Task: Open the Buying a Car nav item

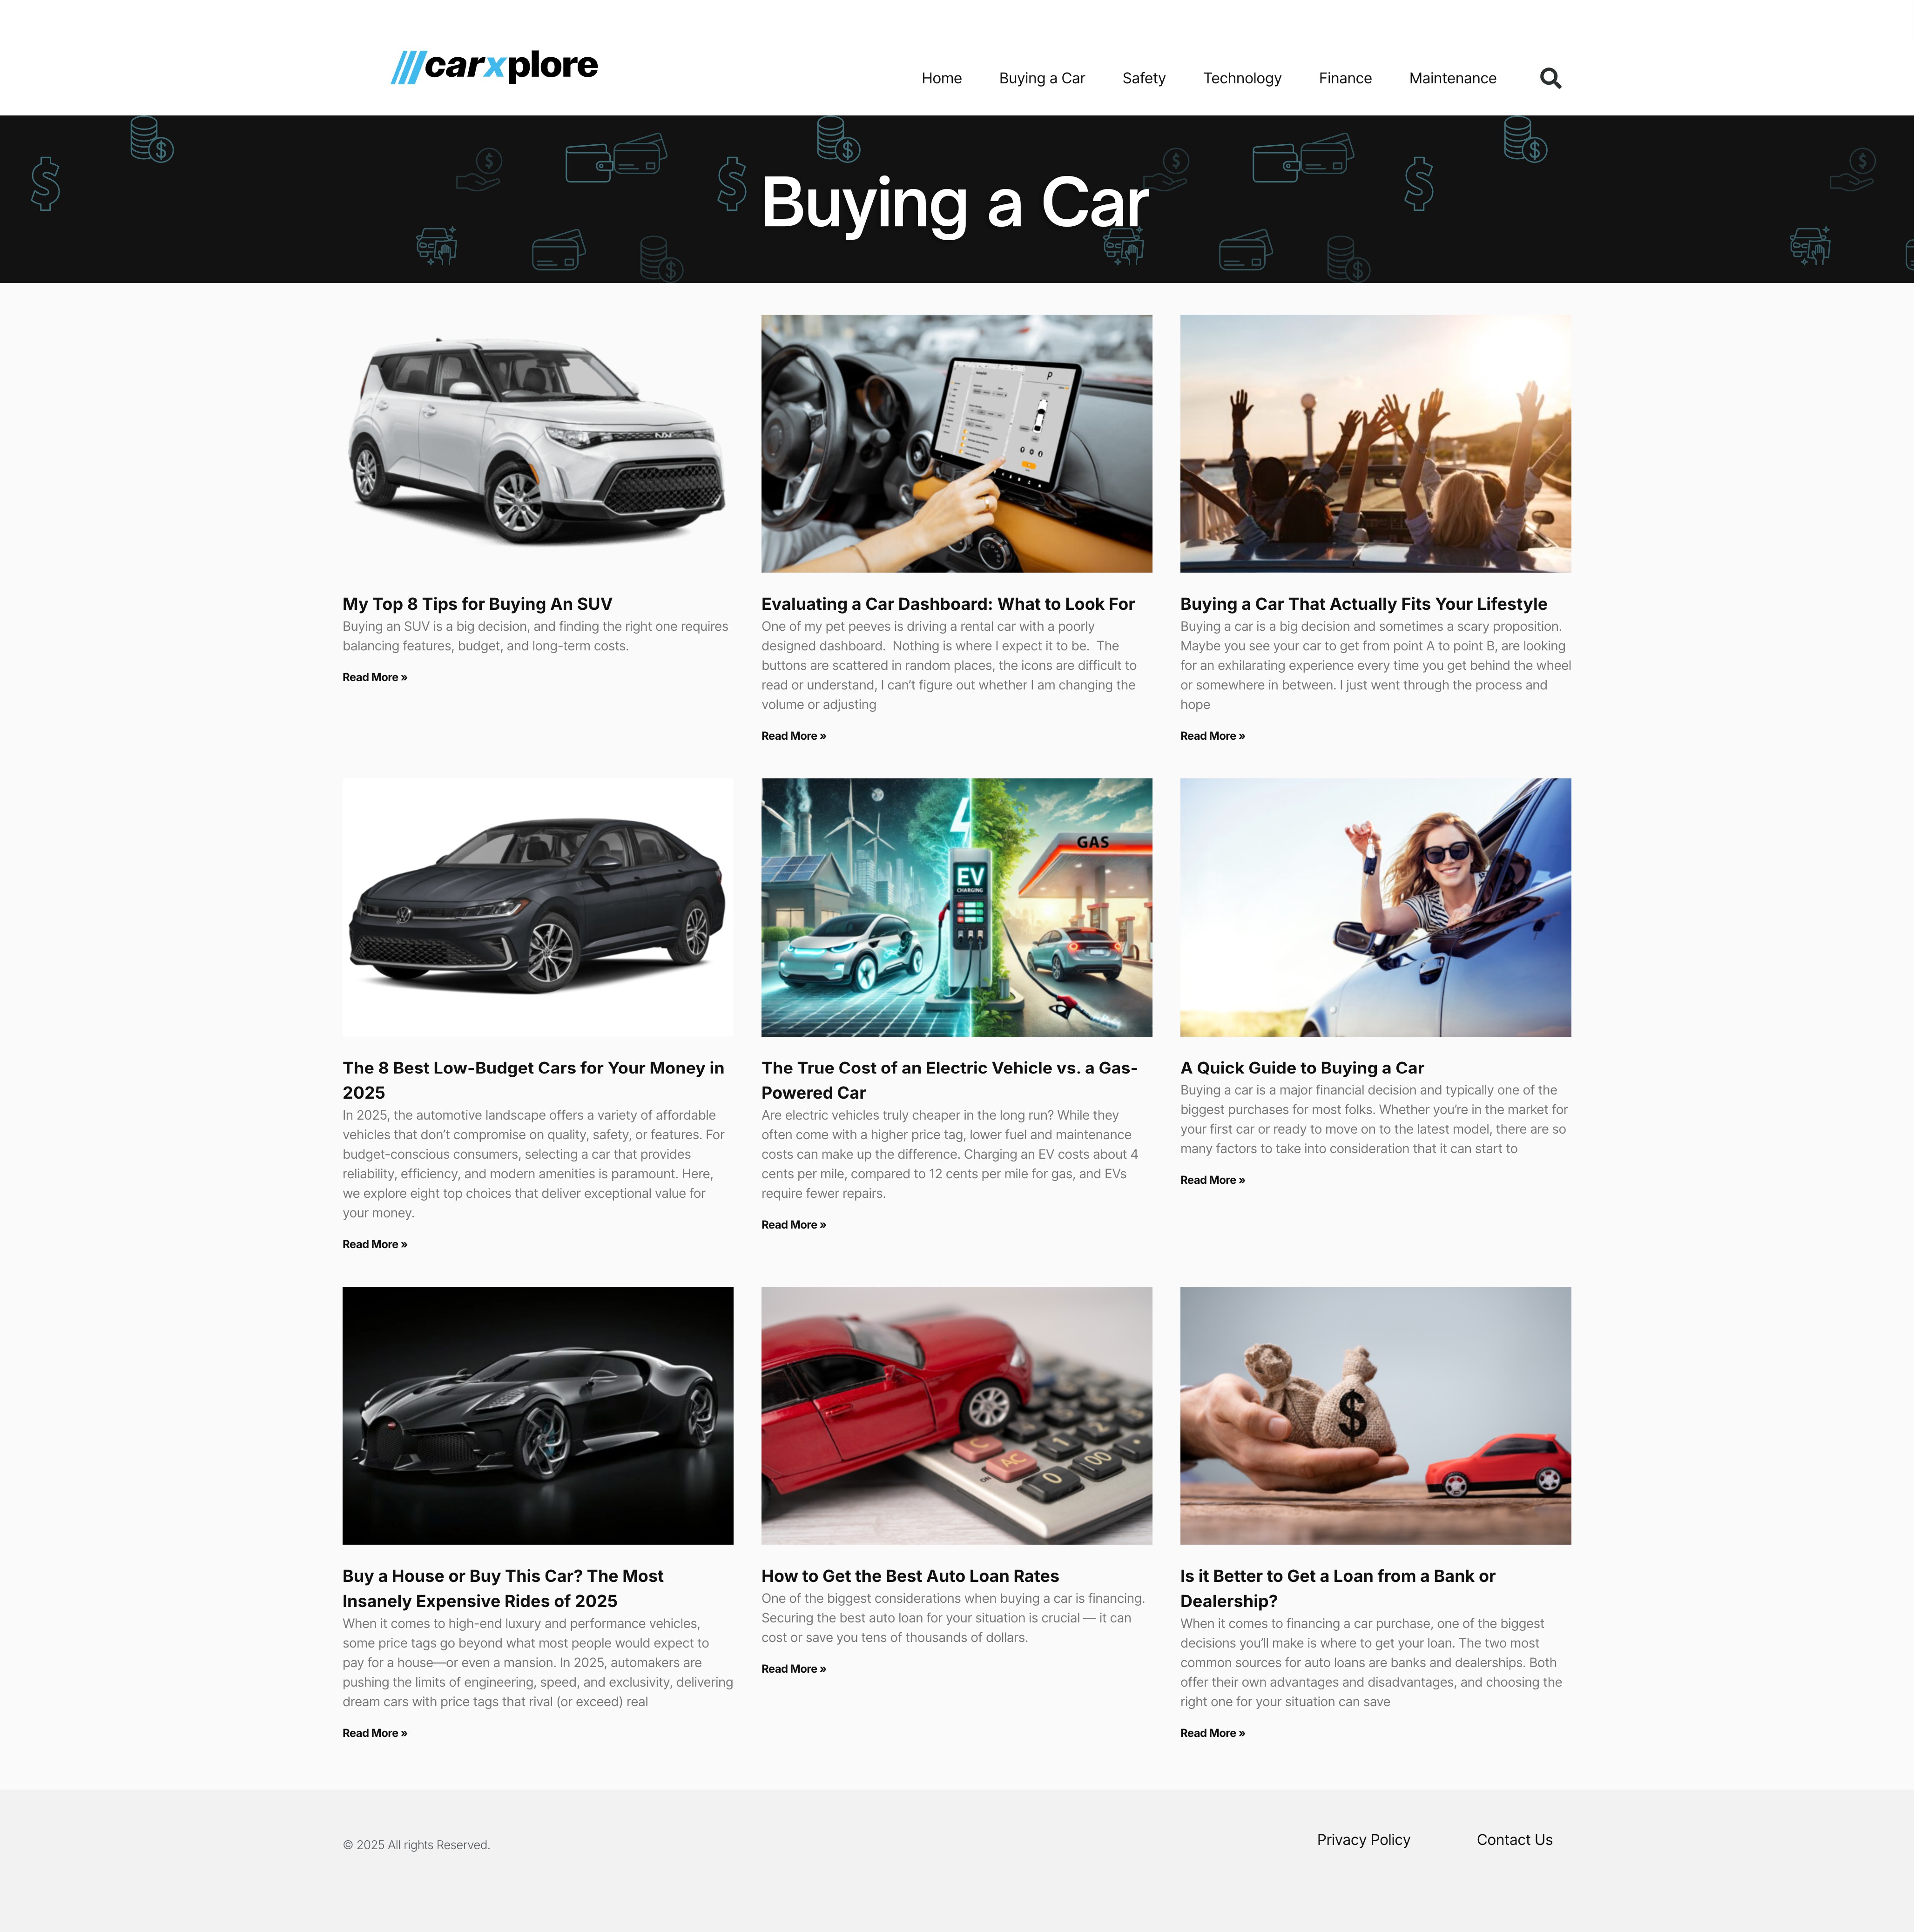Action: [x=1041, y=78]
